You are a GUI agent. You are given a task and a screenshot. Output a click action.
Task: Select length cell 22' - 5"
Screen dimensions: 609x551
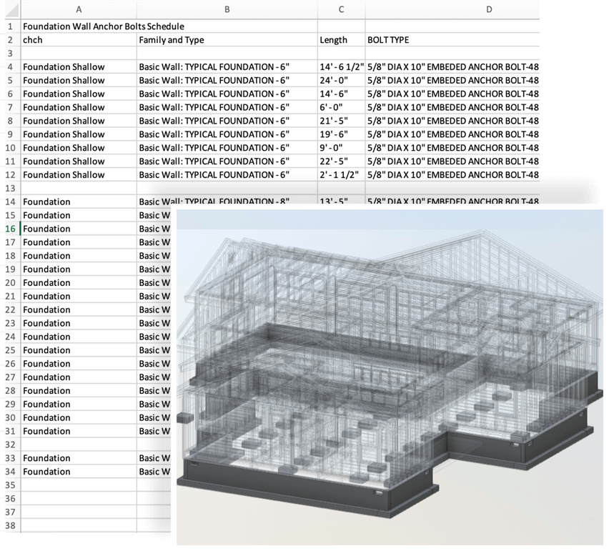341,161
